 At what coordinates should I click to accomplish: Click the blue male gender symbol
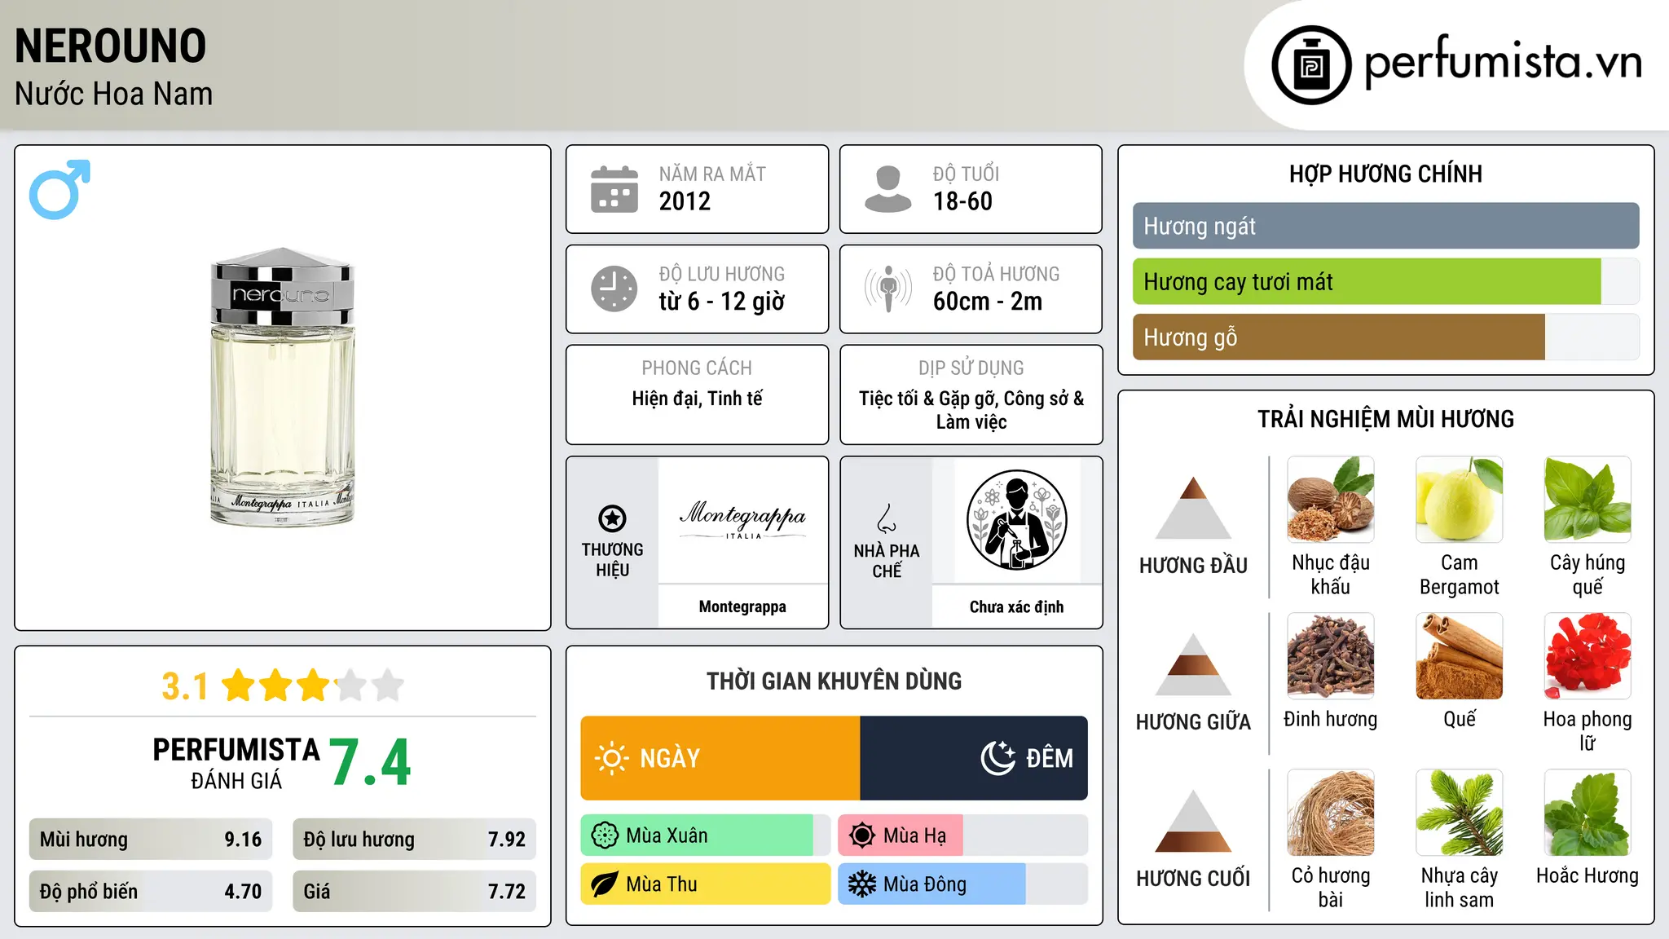pyautogui.click(x=59, y=189)
